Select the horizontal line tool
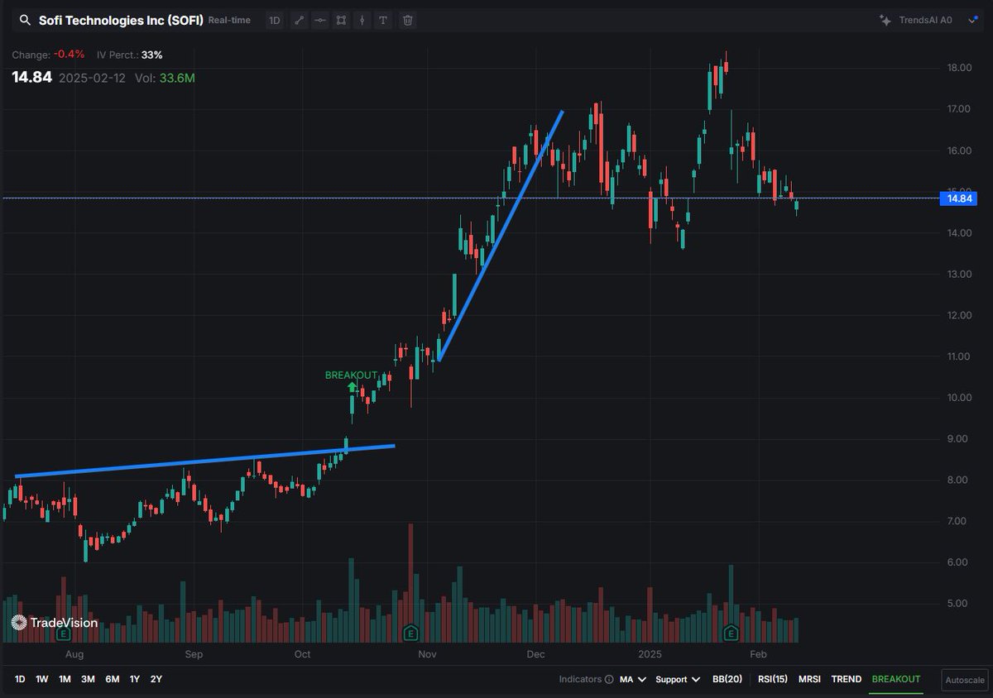This screenshot has height=698, width=993. [320, 20]
